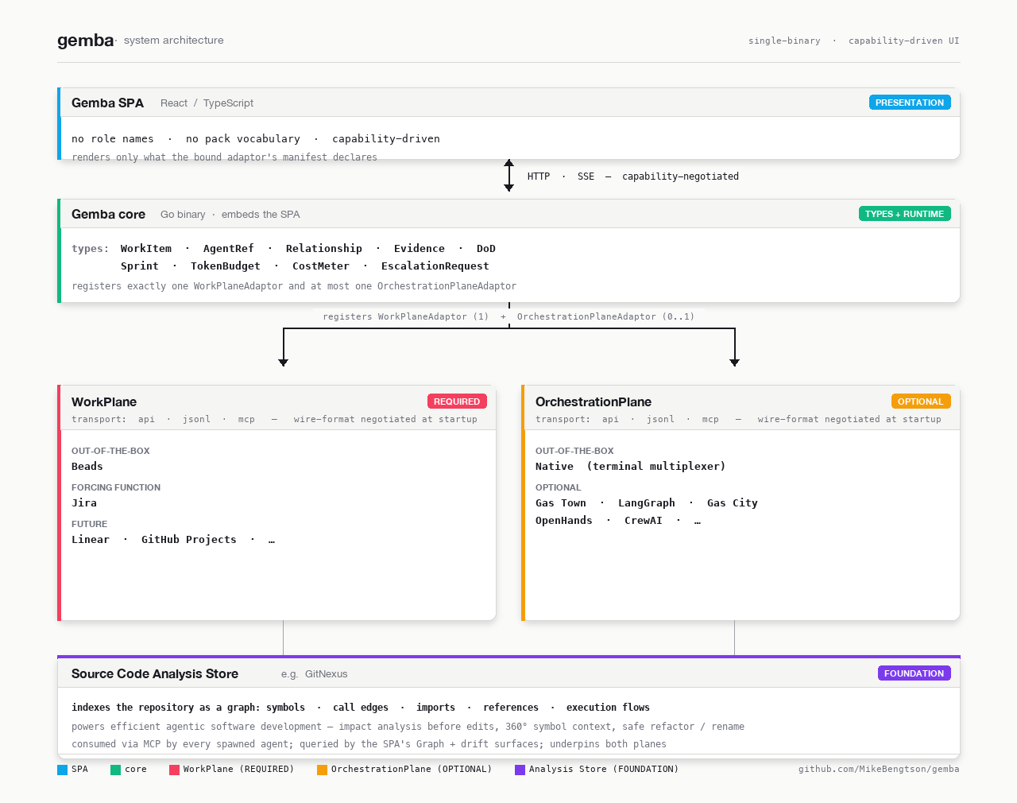The image size is (1017, 803).
Task: Click 'LangGraph' in OrchestrationPlane options
Action: pyautogui.click(x=647, y=502)
